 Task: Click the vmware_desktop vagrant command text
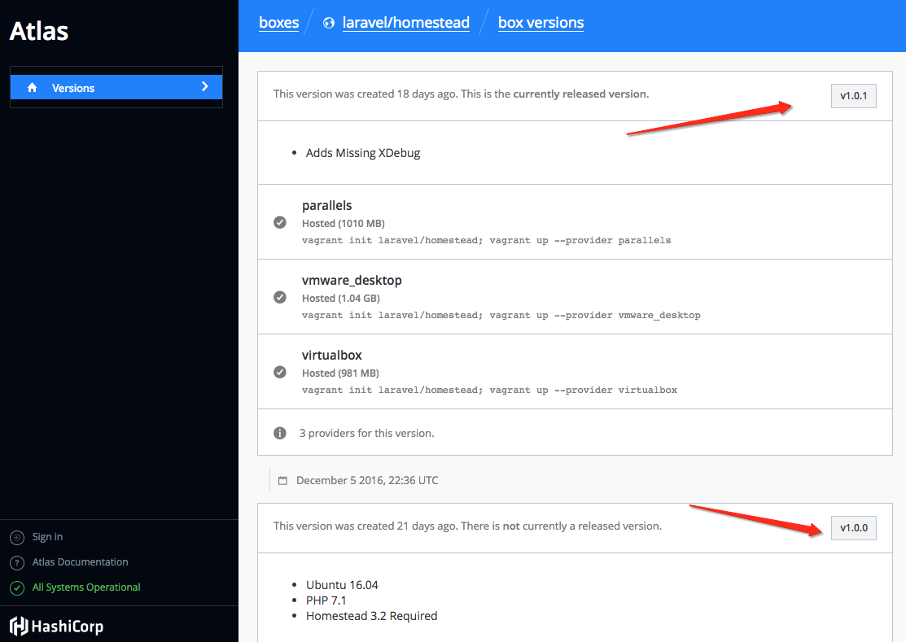click(501, 315)
